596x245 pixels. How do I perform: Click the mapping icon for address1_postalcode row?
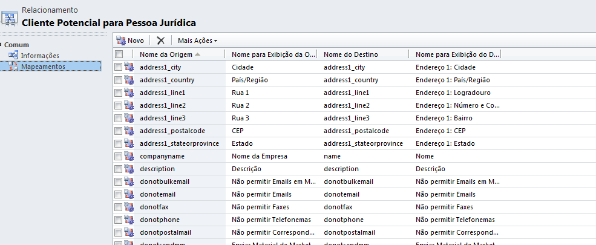point(129,131)
